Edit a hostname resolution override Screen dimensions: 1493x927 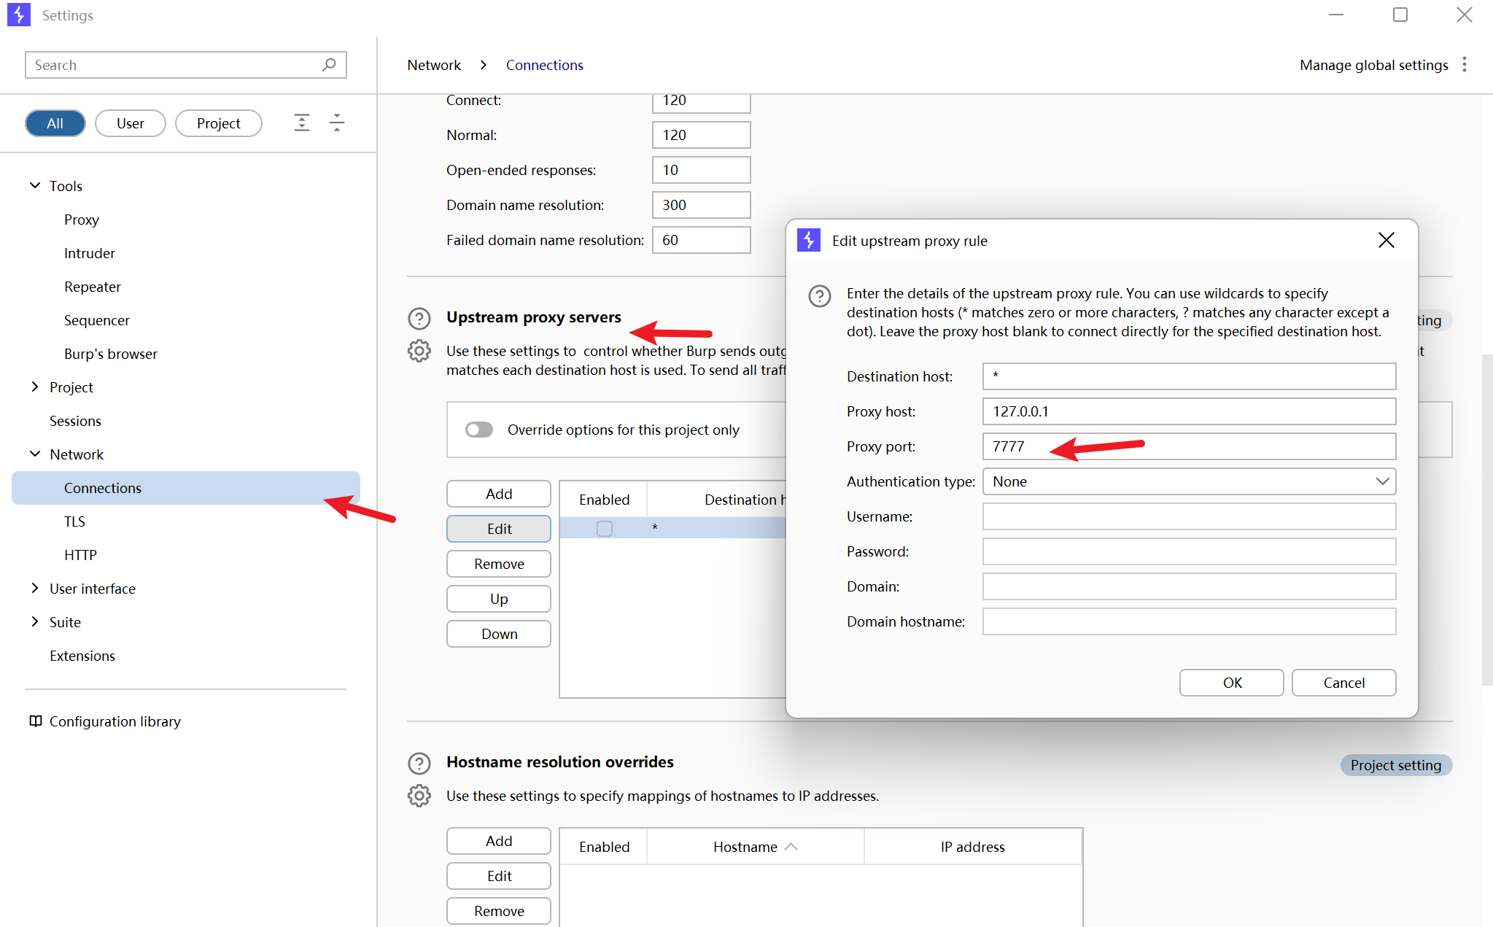pyautogui.click(x=499, y=876)
